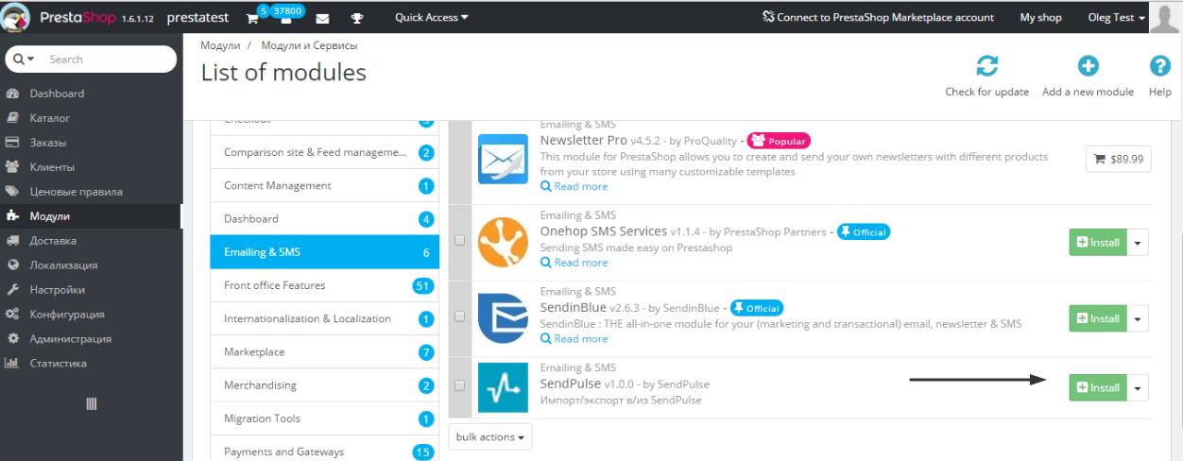This screenshot has height=461, width=1183.
Task: Read more about Newsletter Pro
Action: 574,186
